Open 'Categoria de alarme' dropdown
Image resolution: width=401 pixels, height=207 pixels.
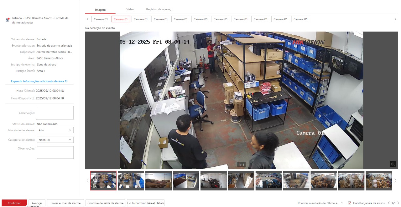(x=55, y=140)
